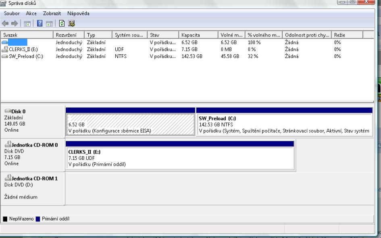Select SW_Preload (C:) row in volume list
The width and height of the screenshot is (381, 238).
coord(26,56)
